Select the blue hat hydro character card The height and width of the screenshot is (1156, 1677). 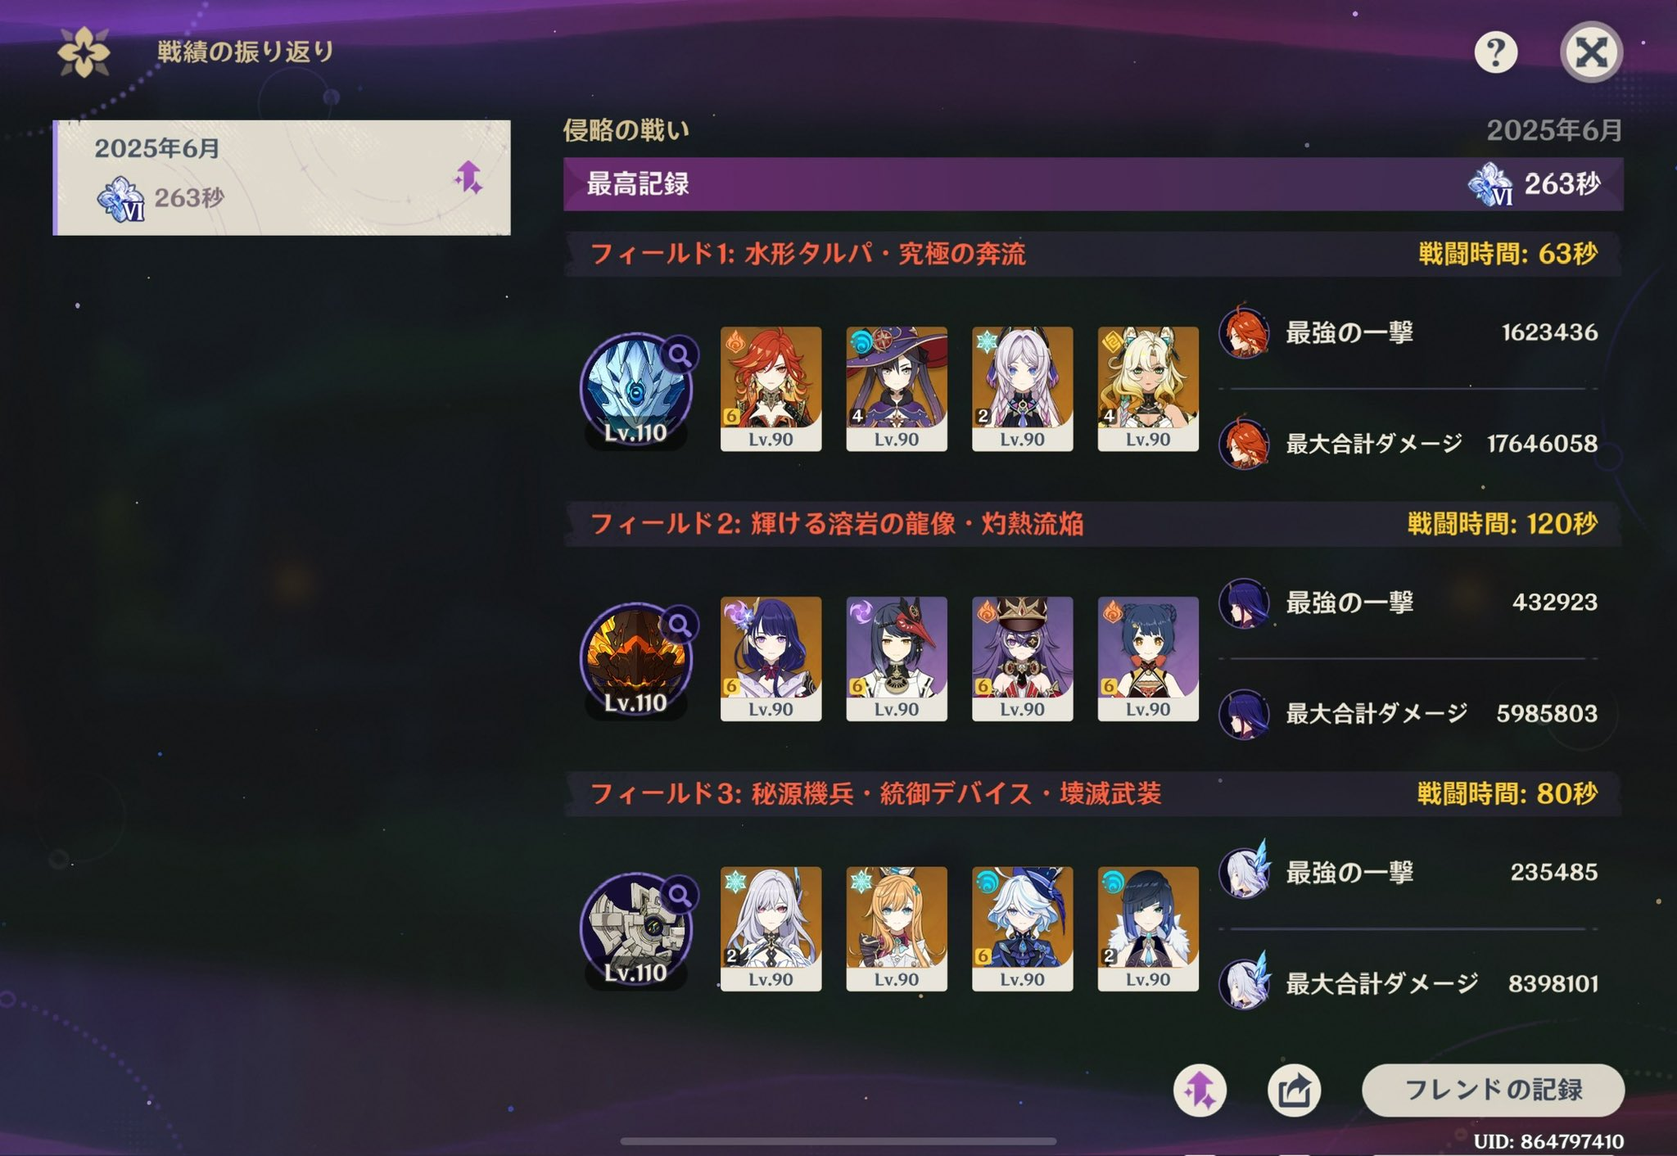pyautogui.click(x=1022, y=929)
